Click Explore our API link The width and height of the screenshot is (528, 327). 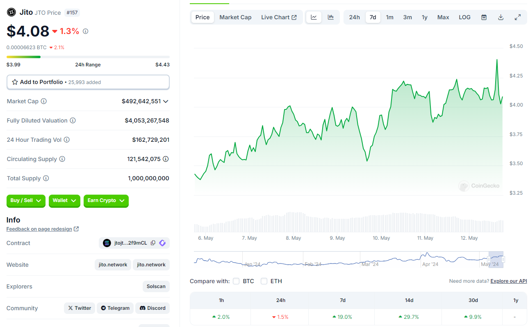508,281
